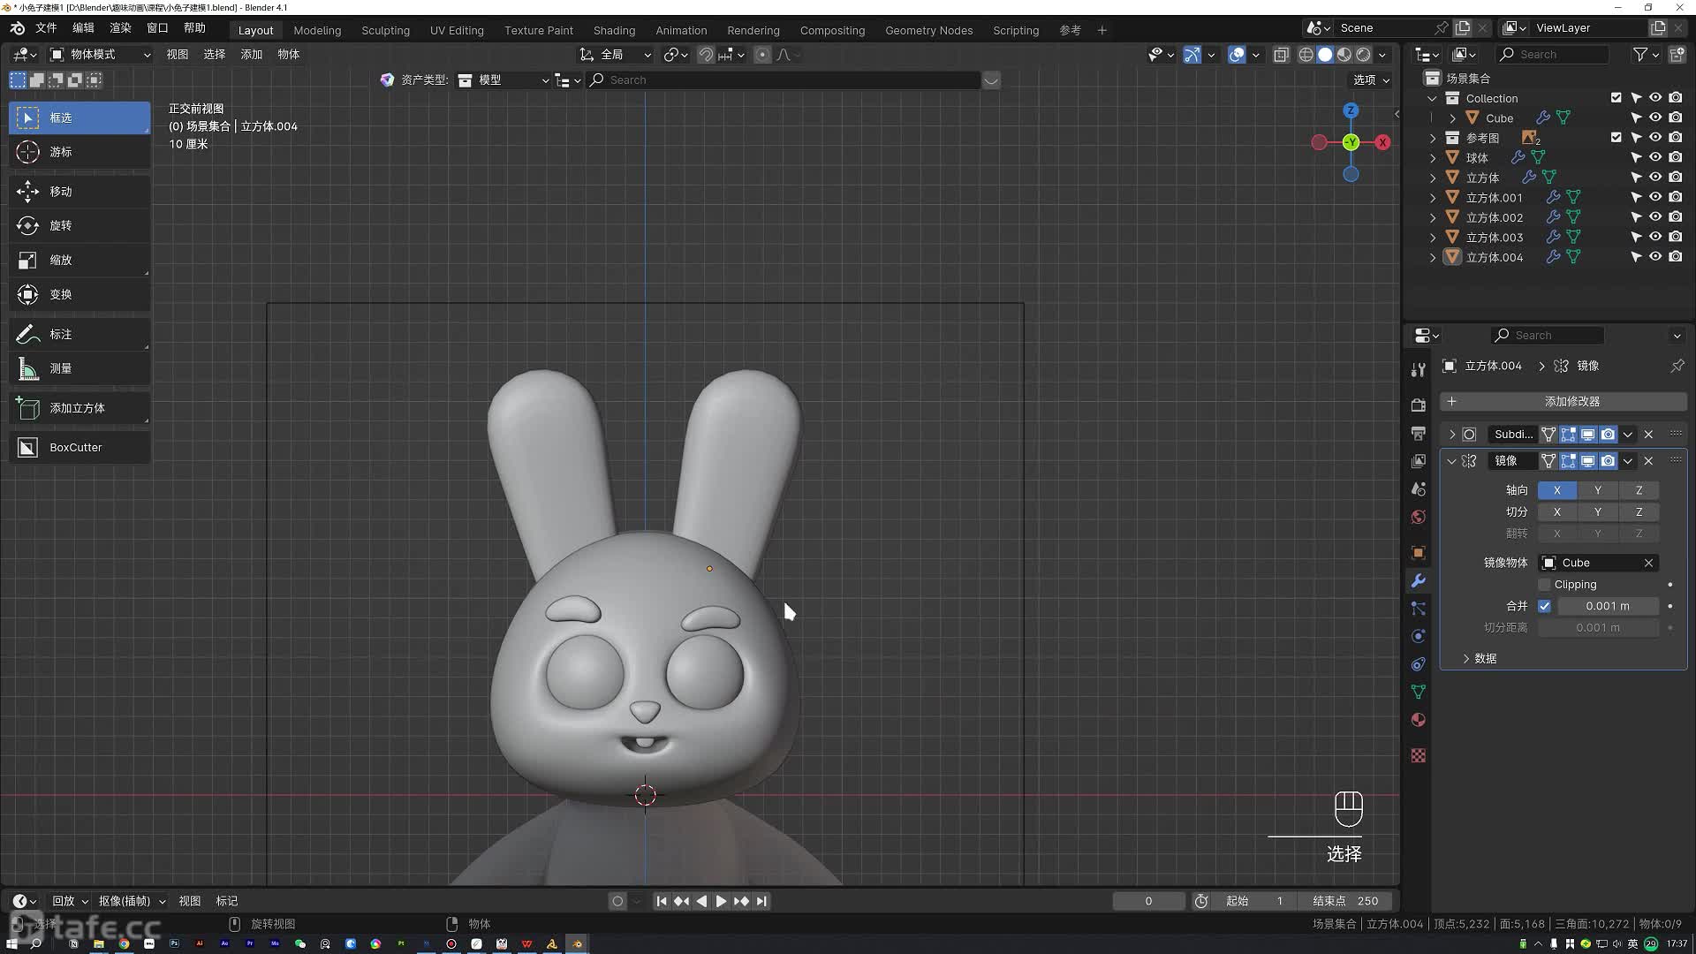Switch viewport to wireframe shading
Screen dimensions: 1696x954
click(x=1306, y=55)
